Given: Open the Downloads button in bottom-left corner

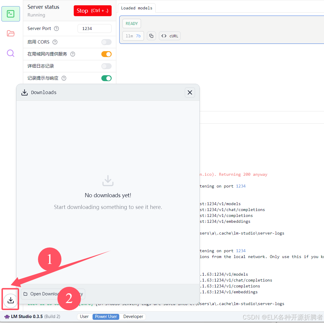Looking at the screenshot, I should tap(11, 300).
